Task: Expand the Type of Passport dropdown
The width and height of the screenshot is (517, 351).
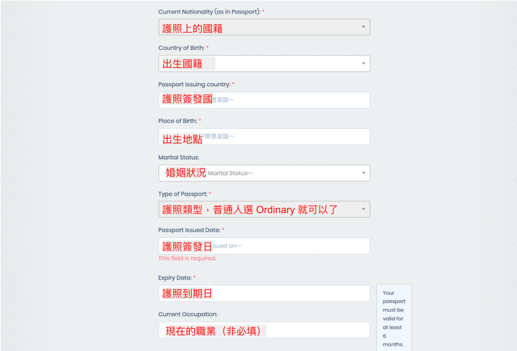Action: point(264,209)
